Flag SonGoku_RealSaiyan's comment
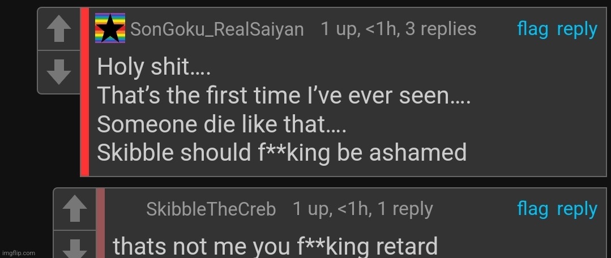611x258 pixels. (x=532, y=29)
